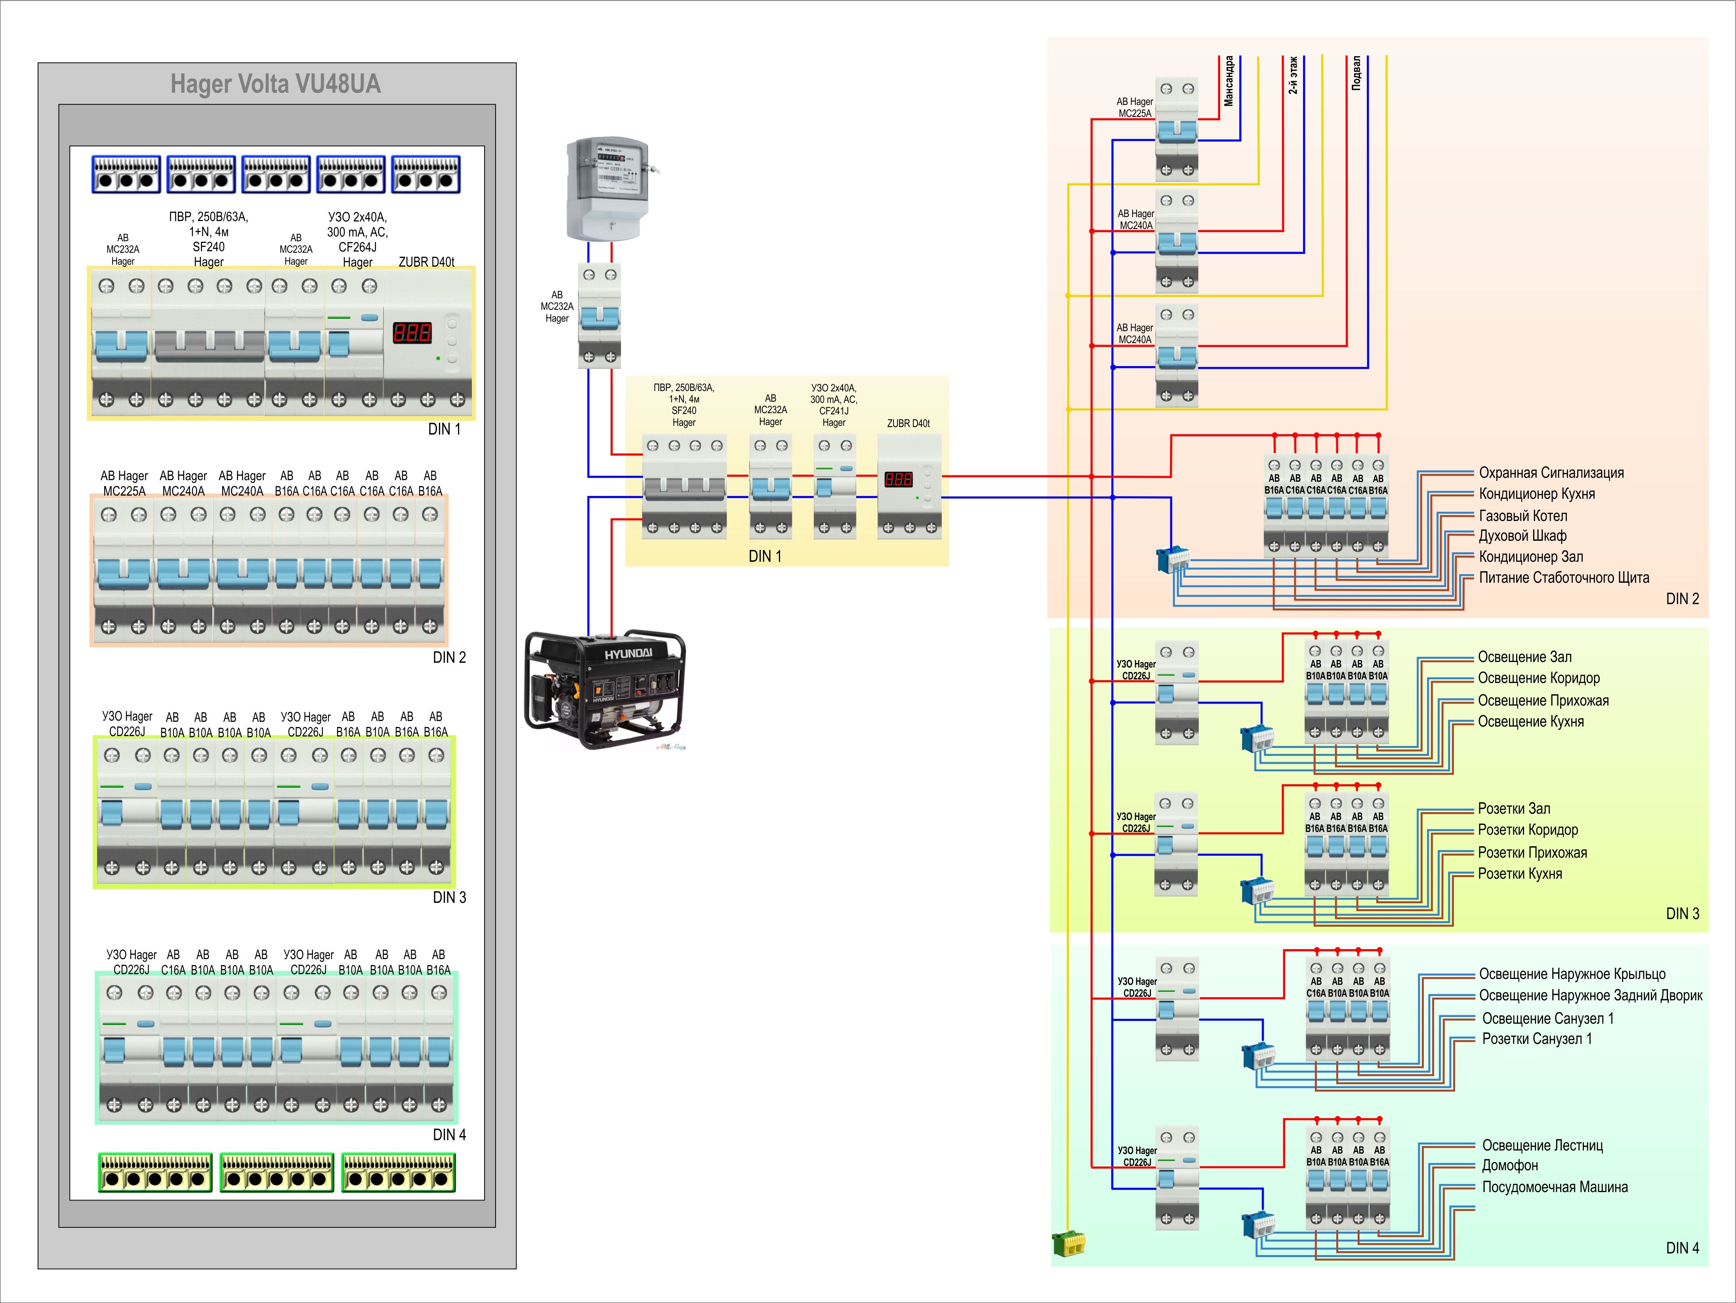This screenshot has height=1303, width=1736.
Task: Click the blue neutral bus in schematic DIN 2
Action: point(1173,559)
